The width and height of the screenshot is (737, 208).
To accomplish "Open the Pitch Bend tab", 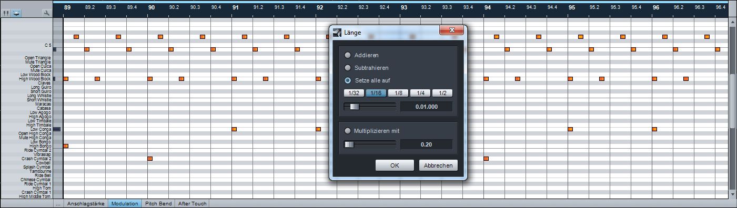I will (x=158, y=204).
